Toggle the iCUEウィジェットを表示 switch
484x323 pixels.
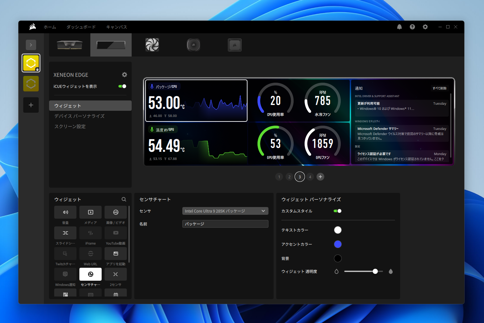point(122,86)
